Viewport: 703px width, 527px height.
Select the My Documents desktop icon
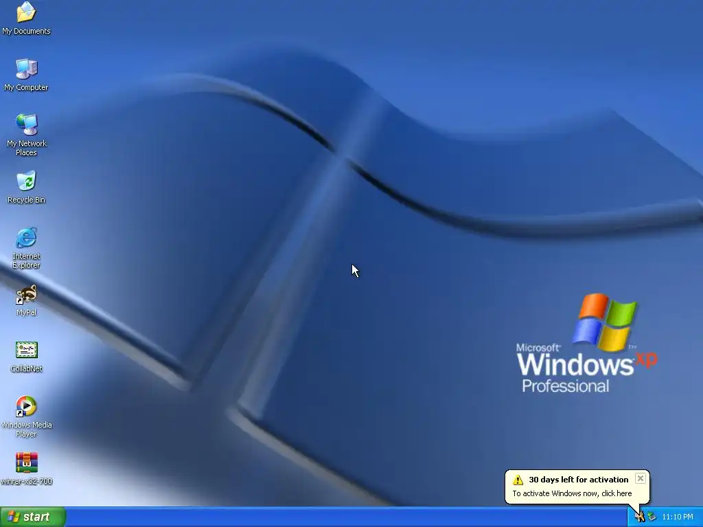click(x=26, y=19)
